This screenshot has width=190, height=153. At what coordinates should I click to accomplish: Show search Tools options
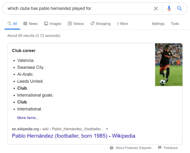(175, 24)
